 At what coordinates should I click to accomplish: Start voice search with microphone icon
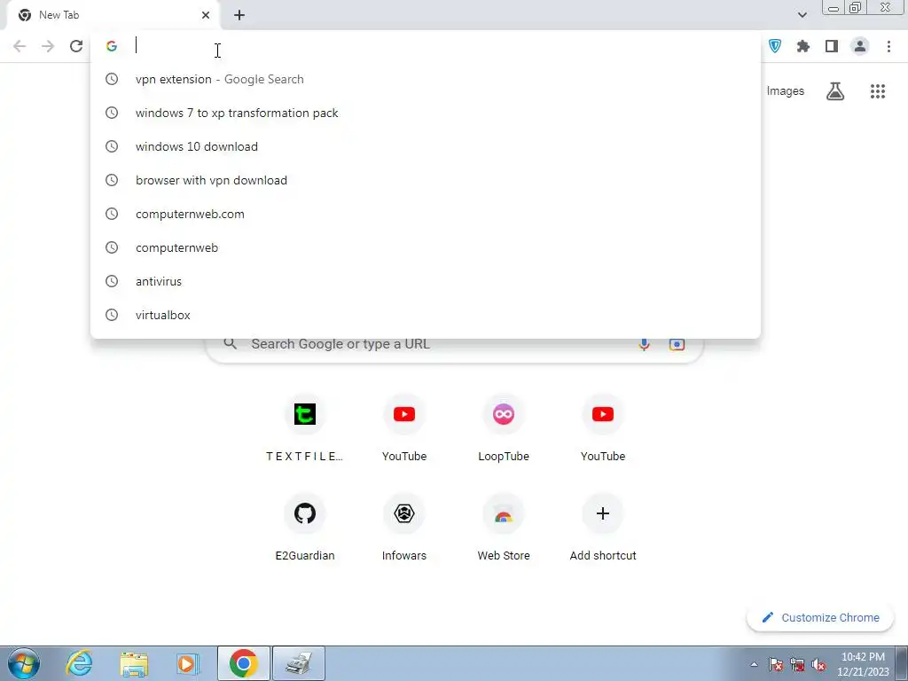[644, 345]
